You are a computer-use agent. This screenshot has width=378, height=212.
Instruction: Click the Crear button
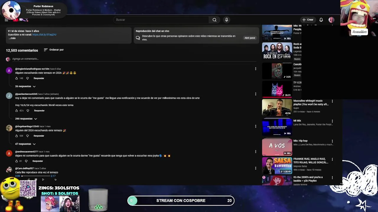point(308,20)
